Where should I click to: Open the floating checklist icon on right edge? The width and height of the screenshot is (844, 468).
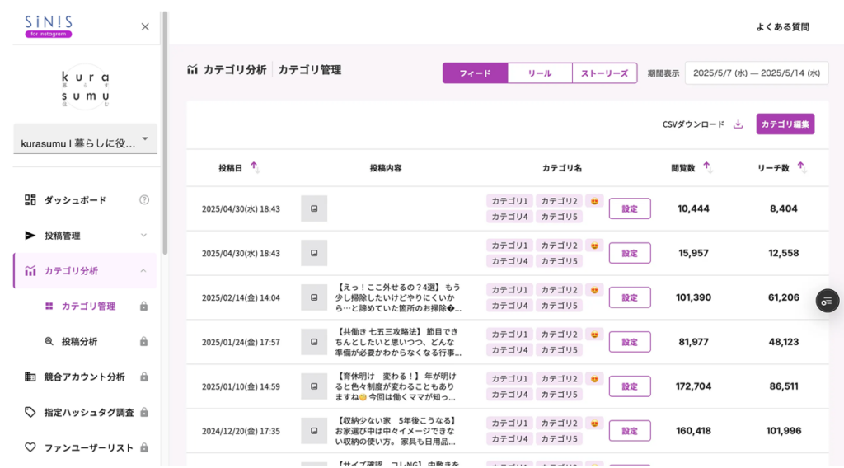827,301
